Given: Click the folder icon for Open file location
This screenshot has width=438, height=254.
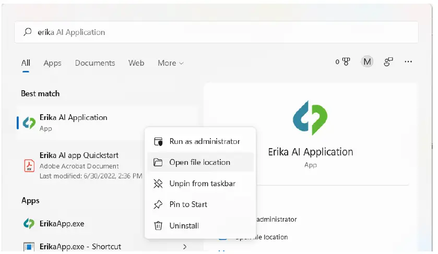Looking at the screenshot, I should (x=158, y=162).
